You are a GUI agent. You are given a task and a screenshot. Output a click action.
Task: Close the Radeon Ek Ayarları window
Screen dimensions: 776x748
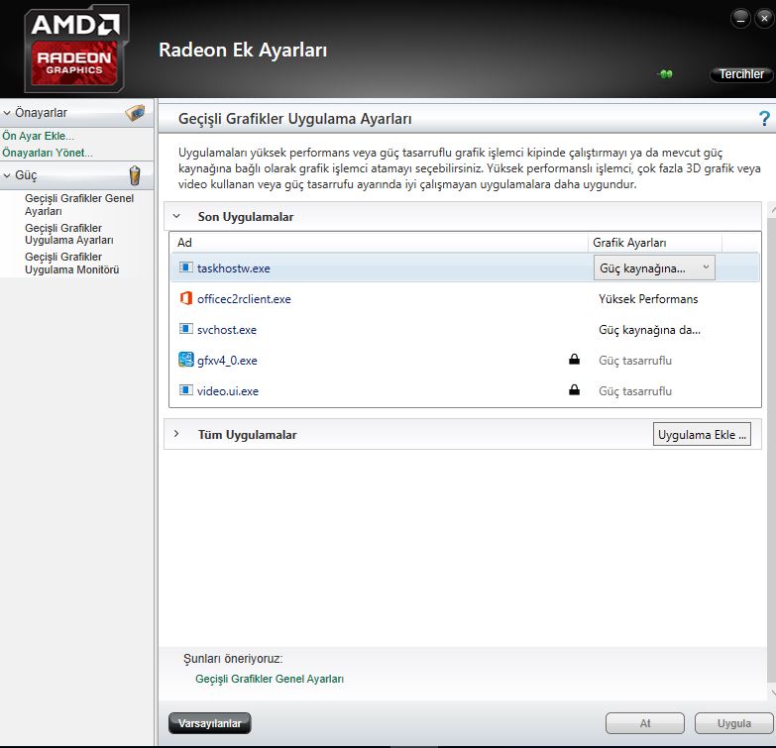(765, 19)
